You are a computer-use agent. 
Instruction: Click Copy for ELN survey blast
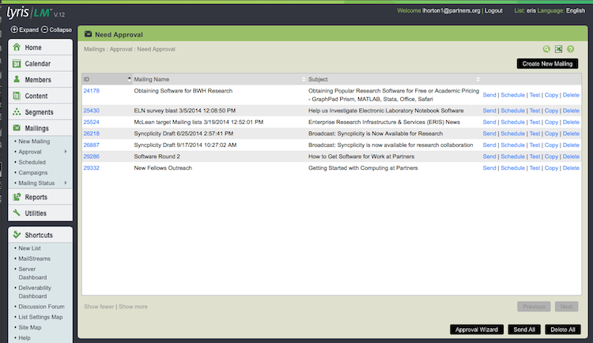click(x=551, y=111)
